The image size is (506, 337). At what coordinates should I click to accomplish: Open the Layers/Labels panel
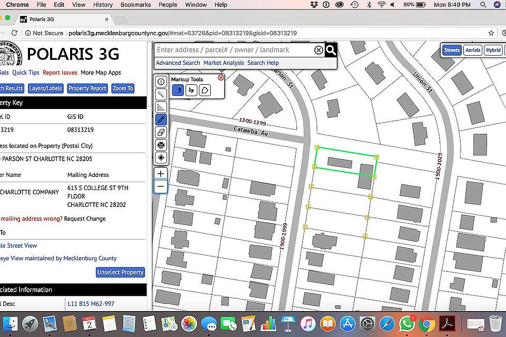click(45, 88)
